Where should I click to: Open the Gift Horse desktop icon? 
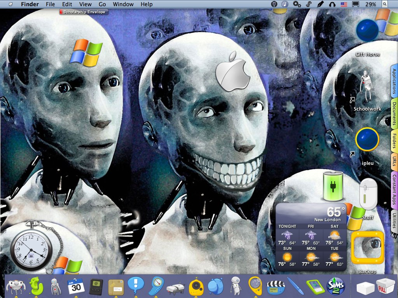[368, 30]
